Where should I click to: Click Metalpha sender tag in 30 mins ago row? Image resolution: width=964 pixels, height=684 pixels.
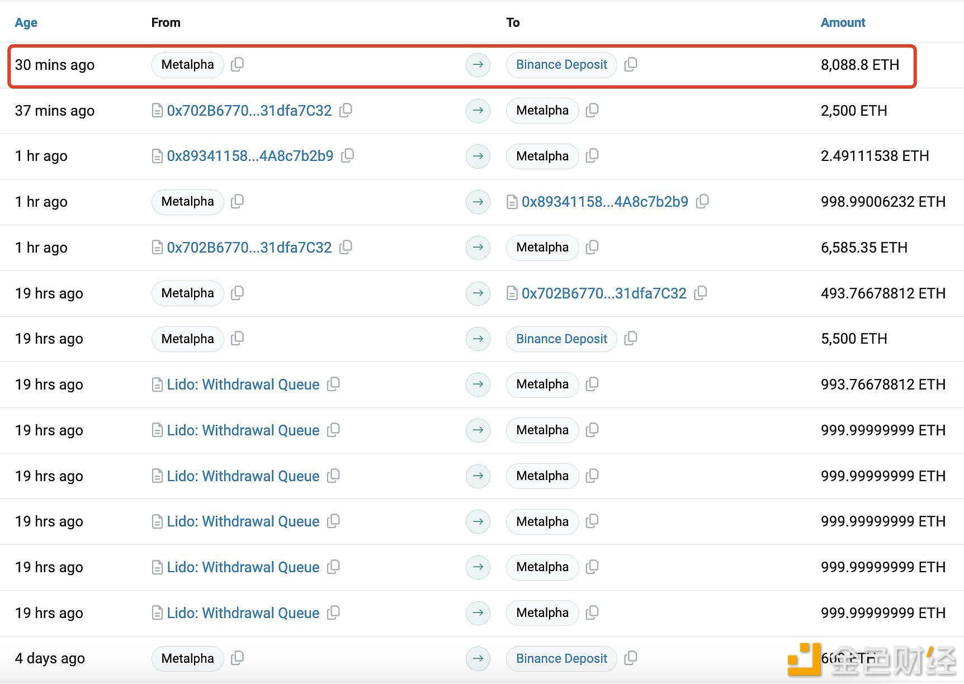[x=187, y=64]
